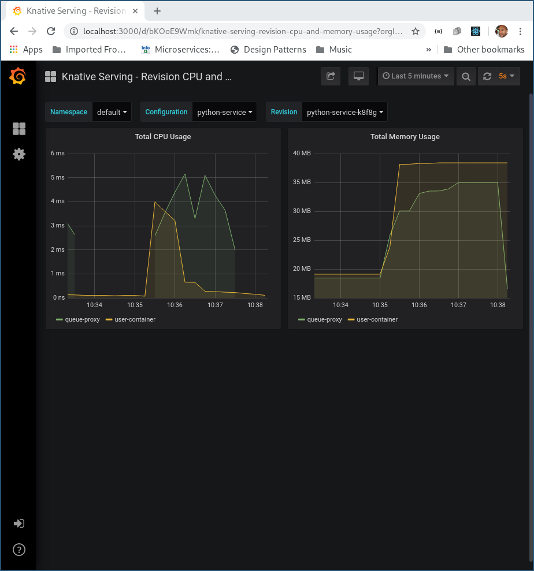
Task: Click the 35 MB axis label in Memory chart
Action: click(x=302, y=182)
